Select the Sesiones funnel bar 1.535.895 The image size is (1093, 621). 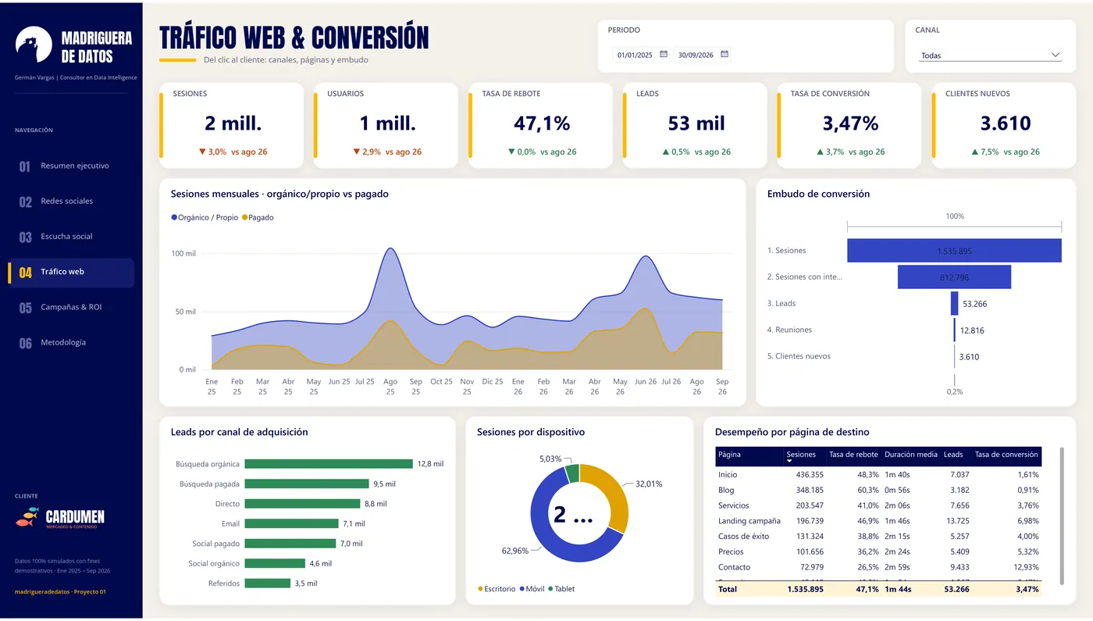pos(954,251)
